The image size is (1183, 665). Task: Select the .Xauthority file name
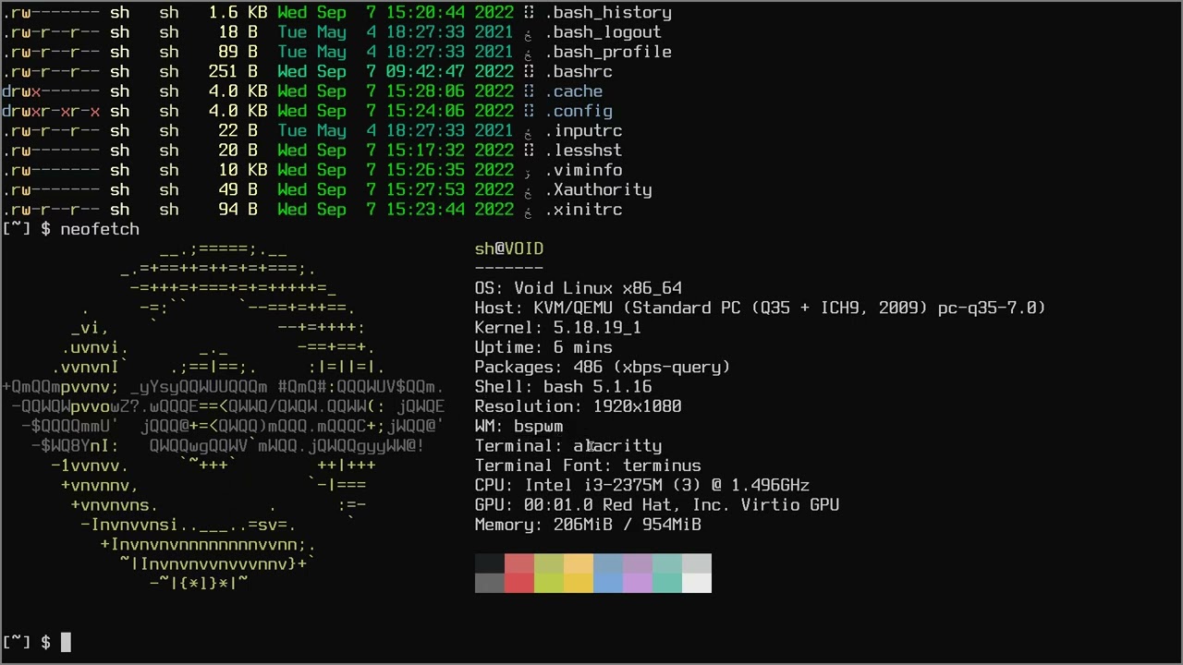click(598, 190)
